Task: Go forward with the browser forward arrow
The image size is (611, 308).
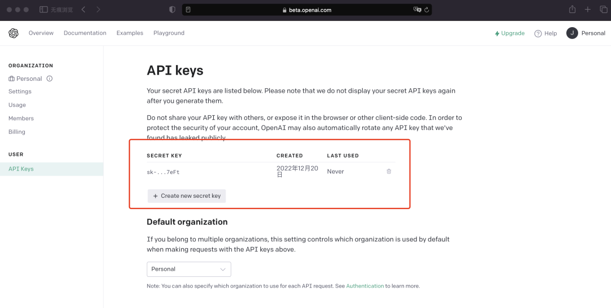Action: (x=98, y=10)
